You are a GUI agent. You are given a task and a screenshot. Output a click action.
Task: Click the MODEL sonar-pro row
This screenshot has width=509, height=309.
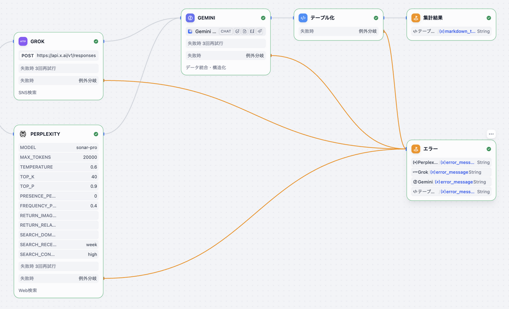click(59, 148)
